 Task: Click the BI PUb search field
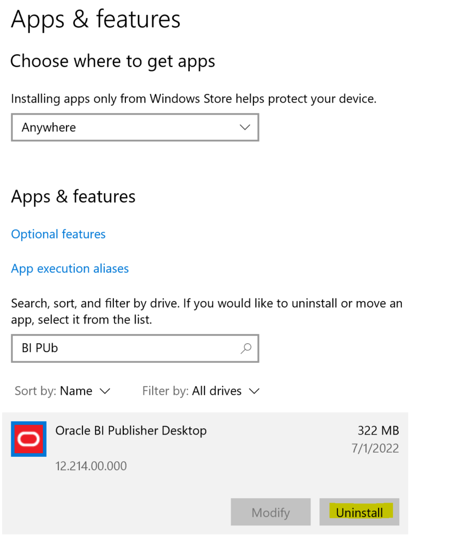(x=135, y=348)
